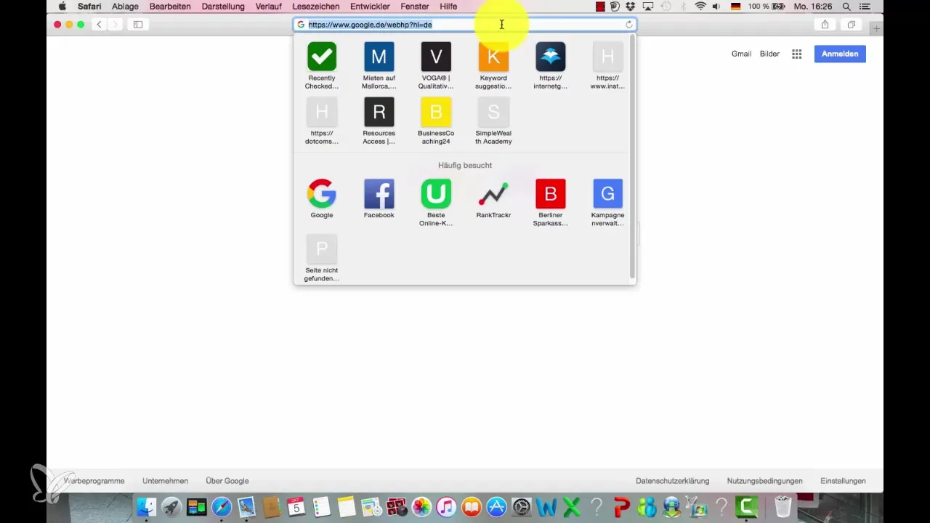Open the Über Google footer link

click(x=227, y=481)
